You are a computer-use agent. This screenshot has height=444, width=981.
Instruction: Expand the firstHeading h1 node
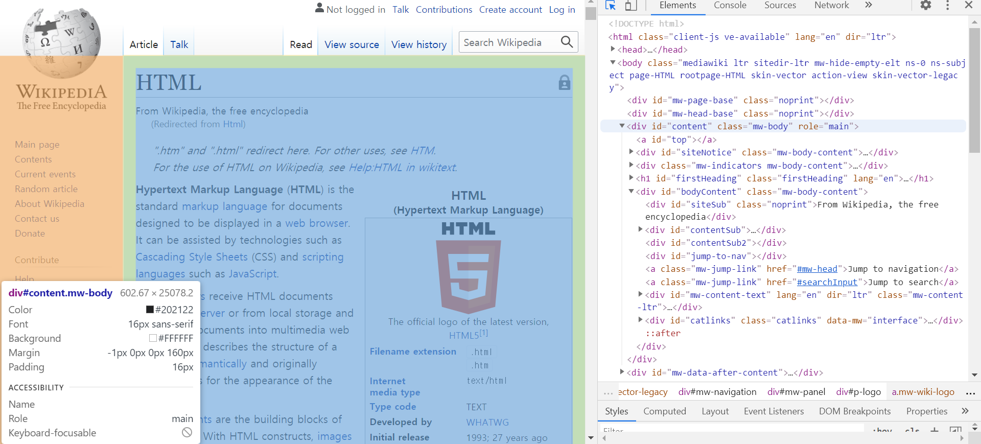tap(631, 178)
